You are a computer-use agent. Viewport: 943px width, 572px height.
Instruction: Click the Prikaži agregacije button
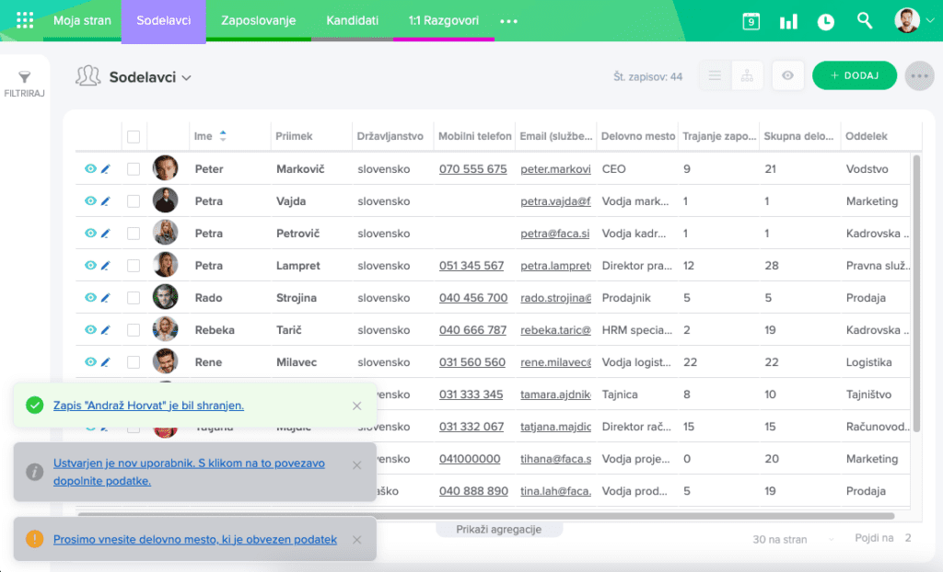tap(498, 530)
